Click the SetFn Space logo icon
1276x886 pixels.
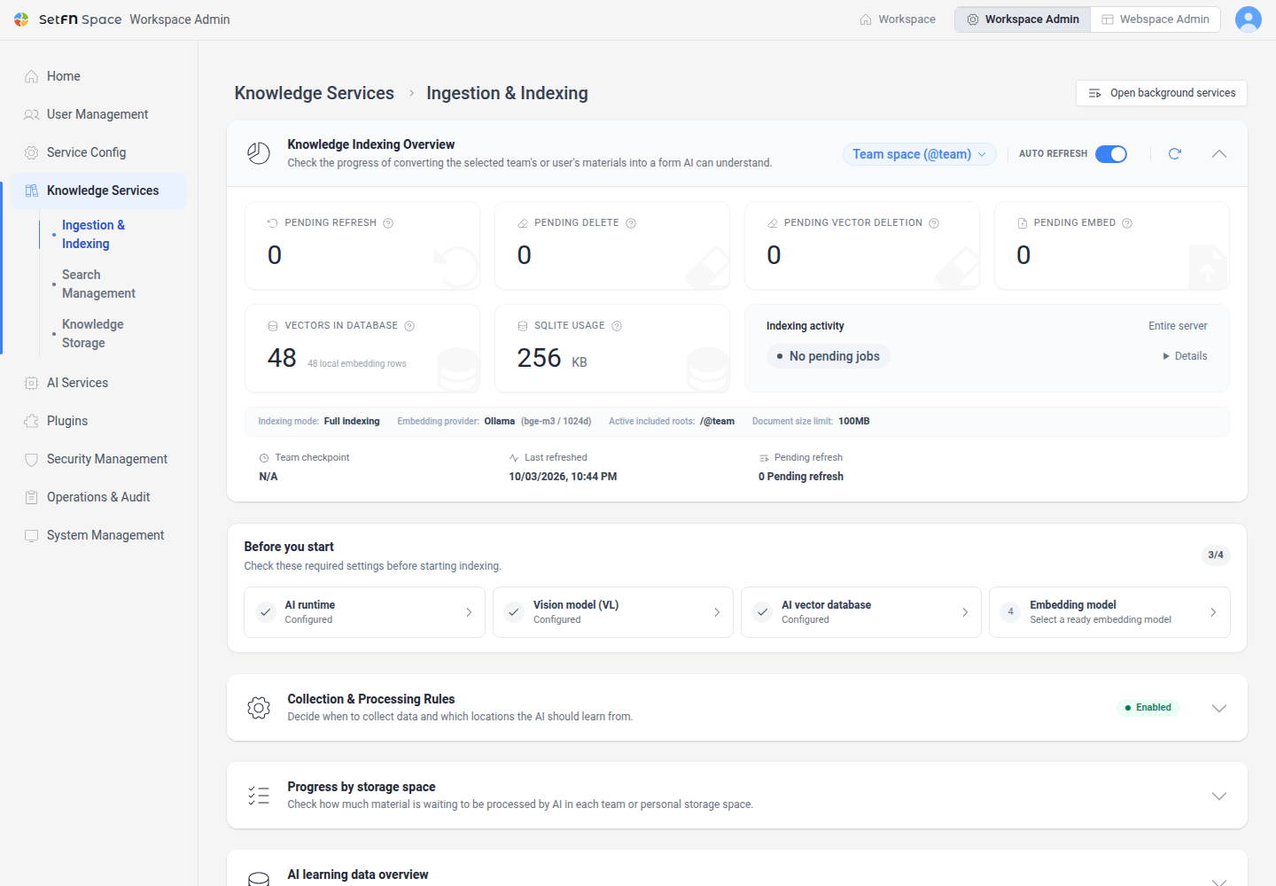point(21,19)
